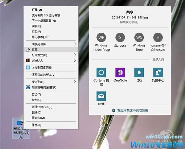Viewport: 185px width, 149px height.
Task: Select the WinRAR menu entry
Action: coord(51,60)
